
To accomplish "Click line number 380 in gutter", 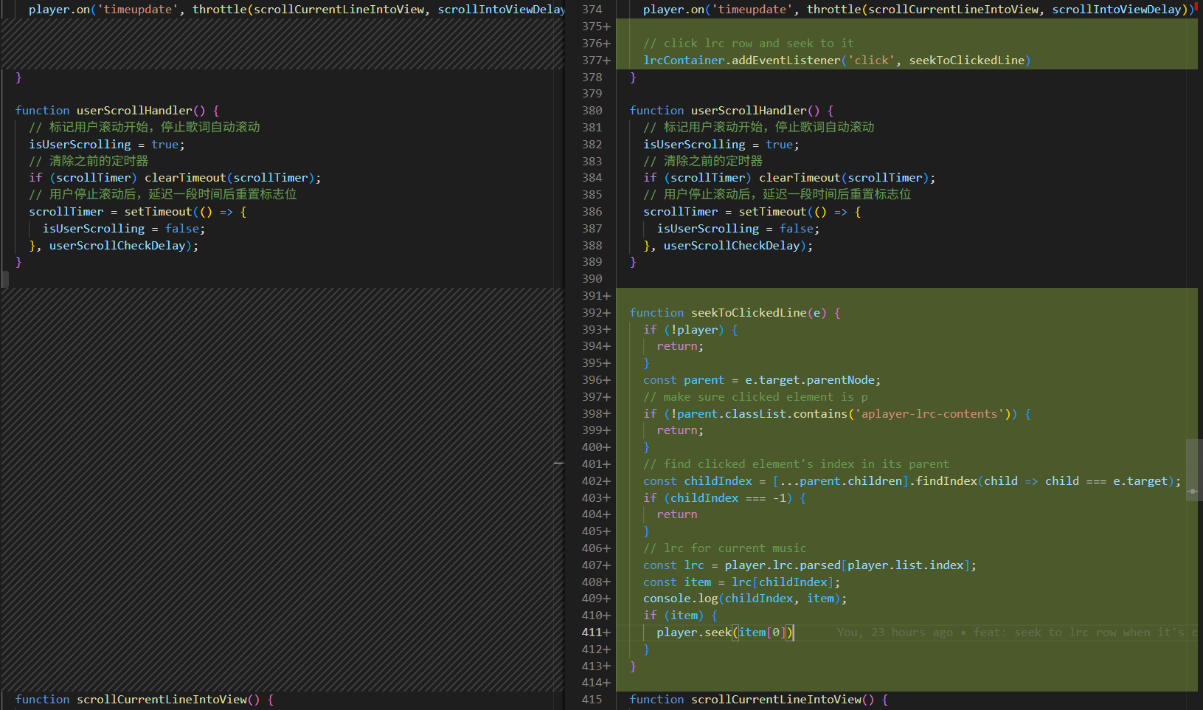I will (592, 111).
